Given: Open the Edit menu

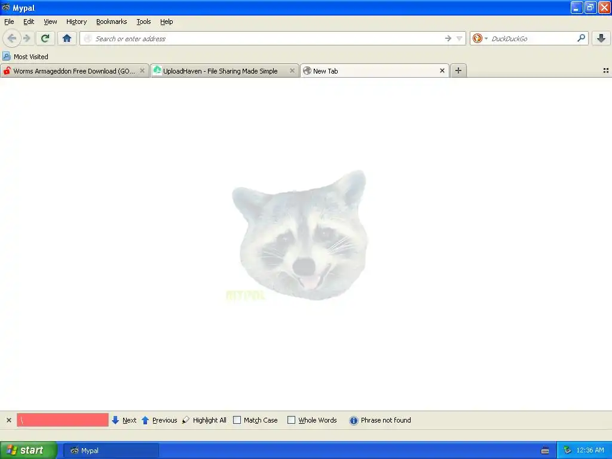Looking at the screenshot, I should pyautogui.click(x=29, y=22).
